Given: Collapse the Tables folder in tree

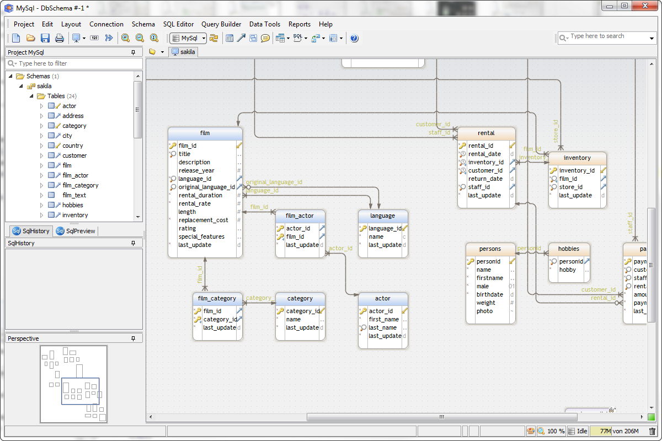Looking at the screenshot, I should [31, 96].
